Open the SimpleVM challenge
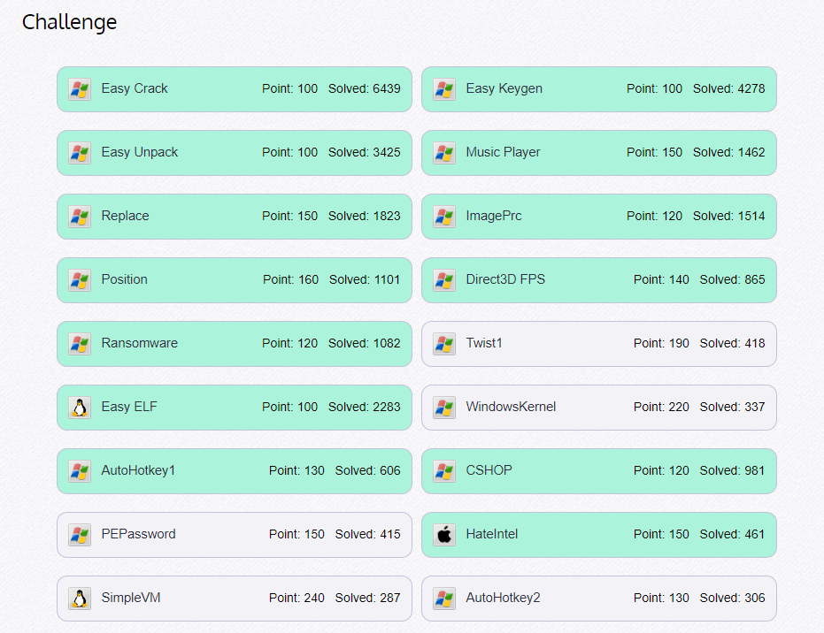 (x=235, y=599)
